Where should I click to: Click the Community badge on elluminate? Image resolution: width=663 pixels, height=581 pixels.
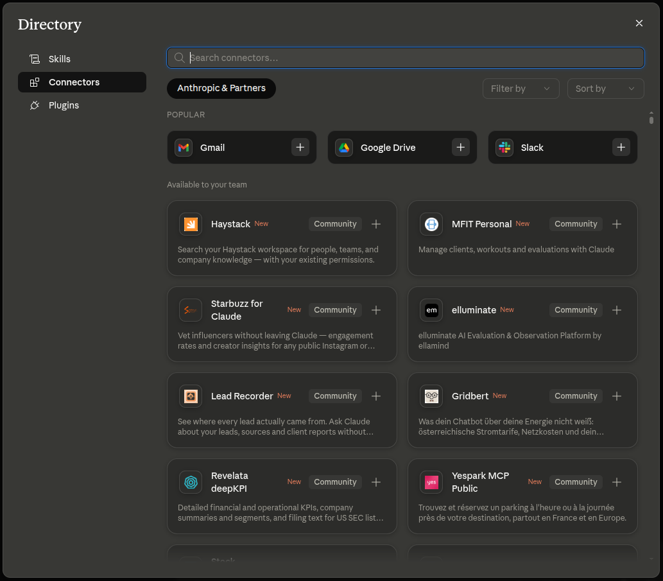click(x=576, y=310)
